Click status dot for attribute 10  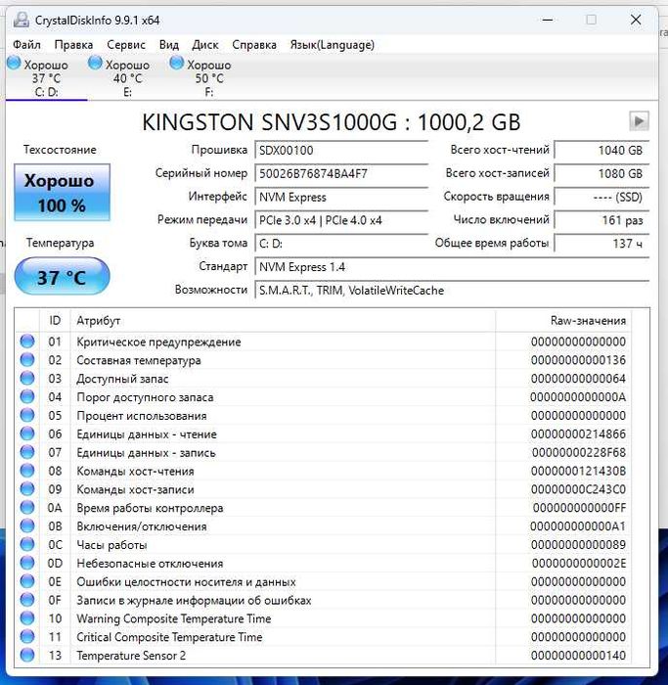pos(27,618)
